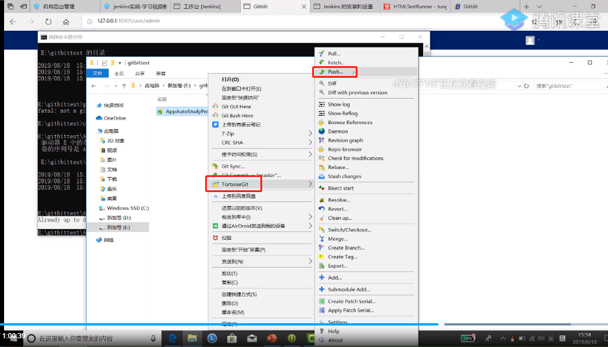
Task: Click the Bisect start icon
Action: coord(321,188)
